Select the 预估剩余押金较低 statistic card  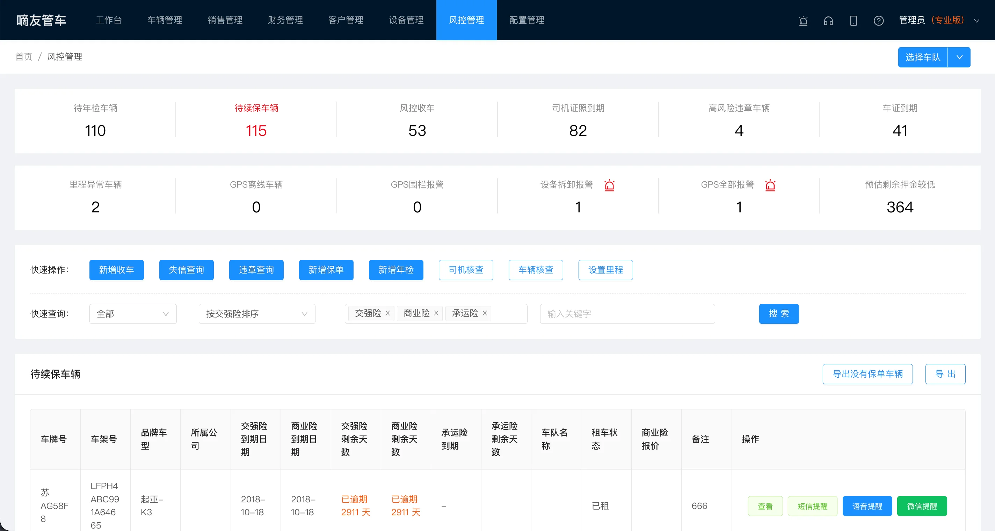[x=900, y=197]
